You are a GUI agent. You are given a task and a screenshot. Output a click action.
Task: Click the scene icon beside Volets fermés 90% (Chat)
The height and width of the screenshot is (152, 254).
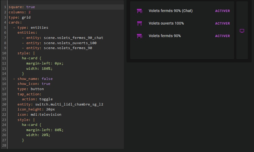pyautogui.click(x=140, y=11)
